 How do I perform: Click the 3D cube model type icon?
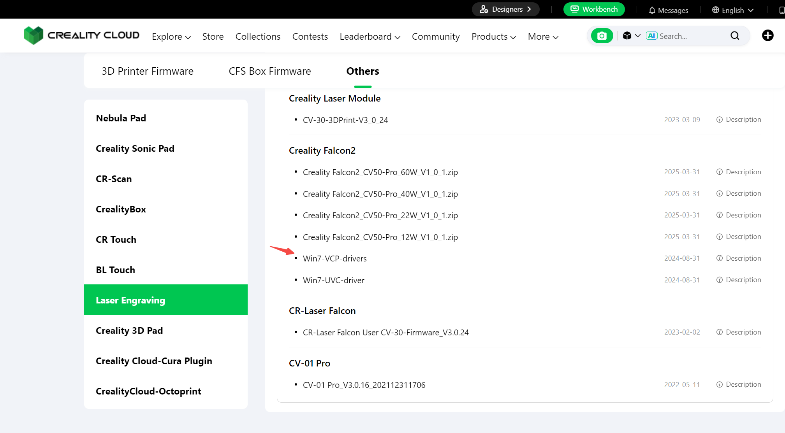[x=627, y=36]
